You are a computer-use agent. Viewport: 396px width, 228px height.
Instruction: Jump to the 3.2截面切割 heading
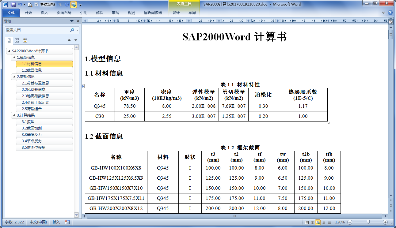point(32,128)
